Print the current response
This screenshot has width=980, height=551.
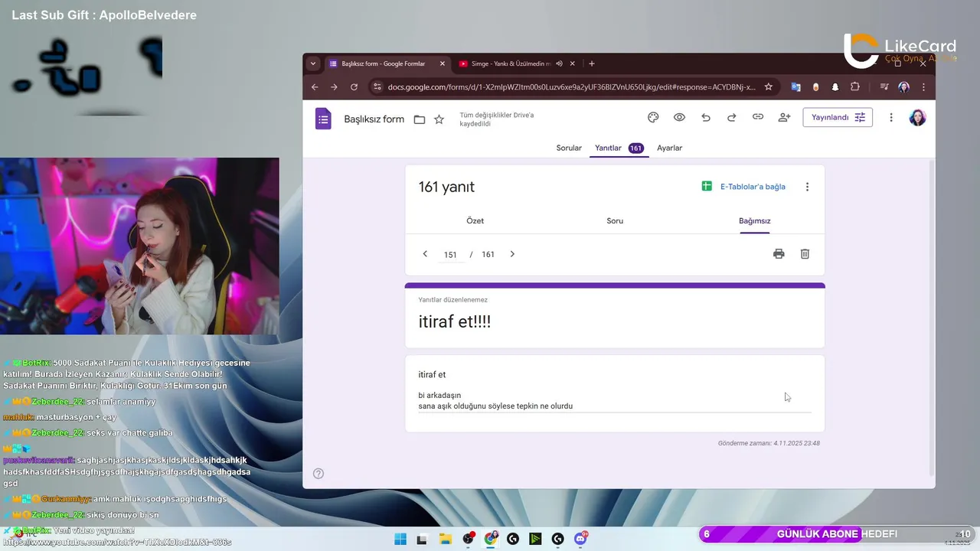tap(779, 254)
